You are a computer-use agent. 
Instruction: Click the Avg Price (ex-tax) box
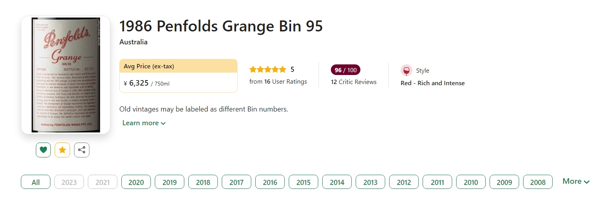pyautogui.click(x=178, y=76)
